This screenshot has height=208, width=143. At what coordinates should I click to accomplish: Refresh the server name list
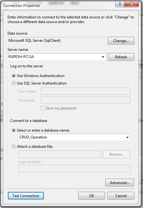[x=121, y=57]
